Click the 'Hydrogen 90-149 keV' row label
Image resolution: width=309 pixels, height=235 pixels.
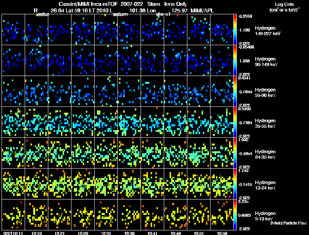click(x=266, y=62)
